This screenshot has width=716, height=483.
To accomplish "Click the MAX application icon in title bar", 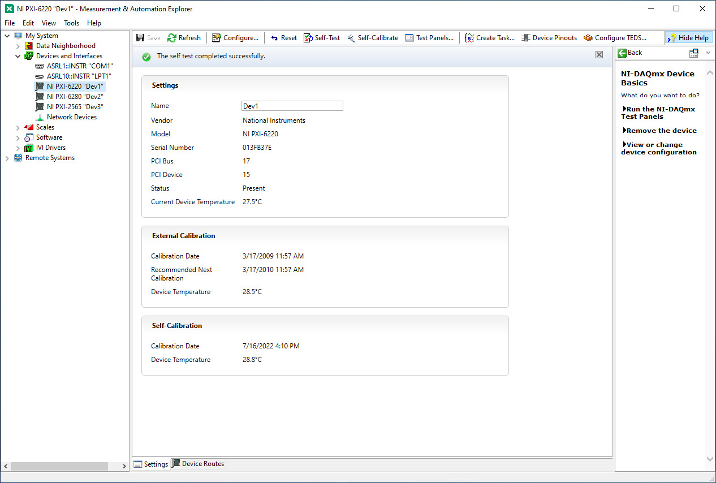I will click(x=9, y=8).
